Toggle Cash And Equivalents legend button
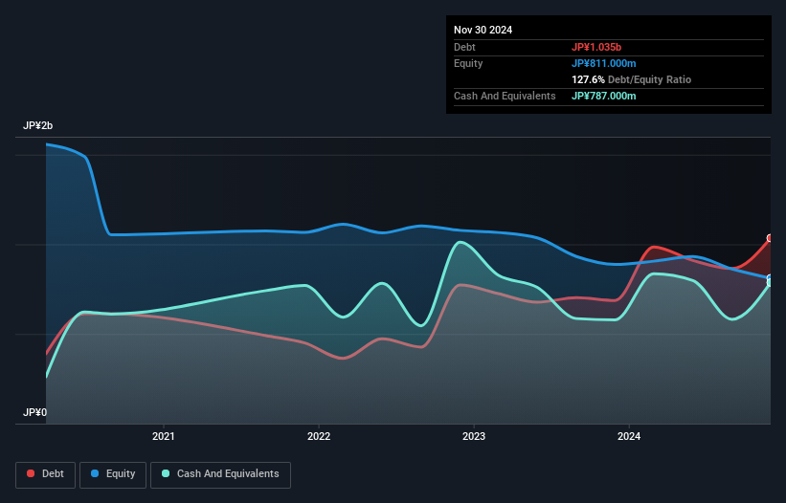The width and height of the screenshot is (786, 503). click(220, 474)
